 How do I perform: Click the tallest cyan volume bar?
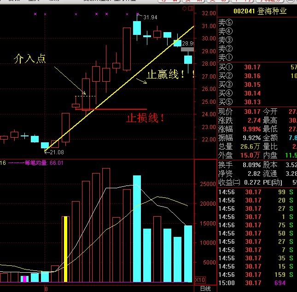click(x=137, y=229)
